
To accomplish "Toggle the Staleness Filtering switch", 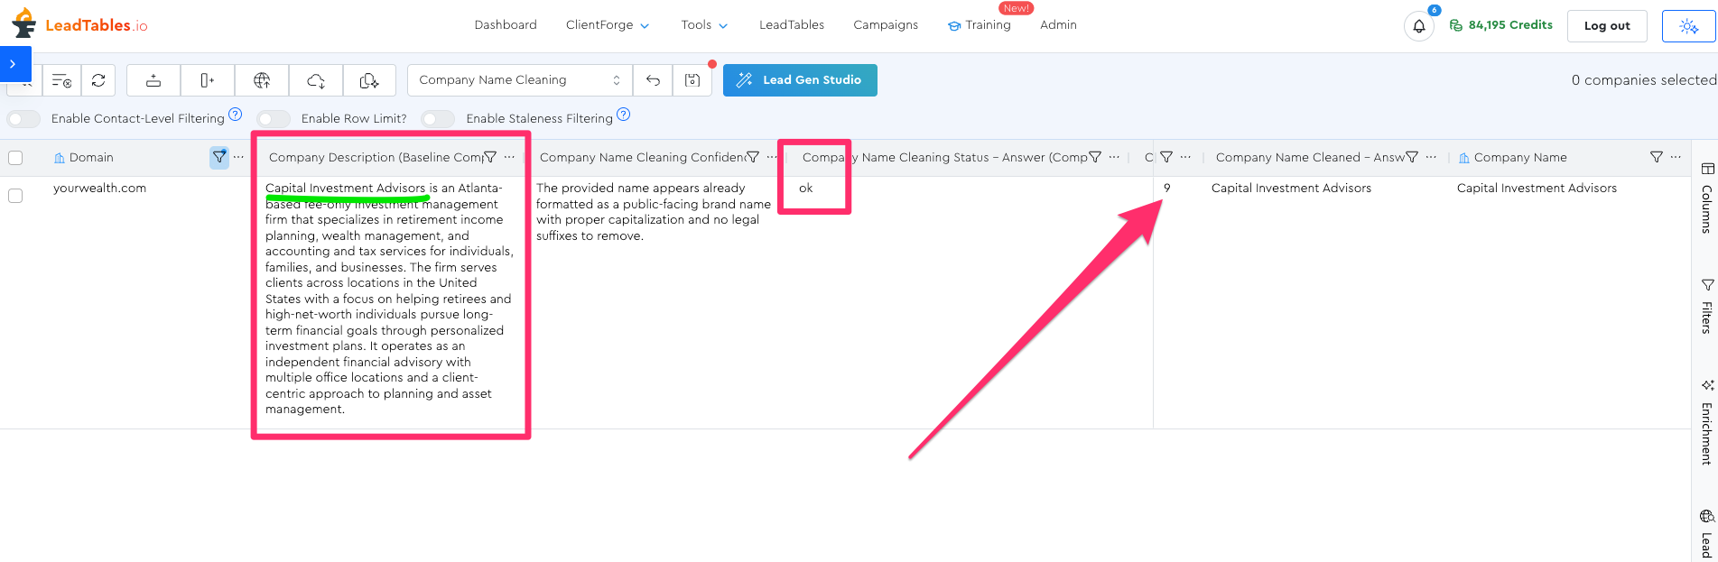I will point(438,119).
